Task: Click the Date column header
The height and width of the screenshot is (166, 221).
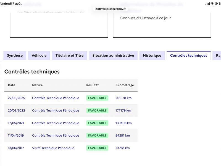Action: [12, 85]
